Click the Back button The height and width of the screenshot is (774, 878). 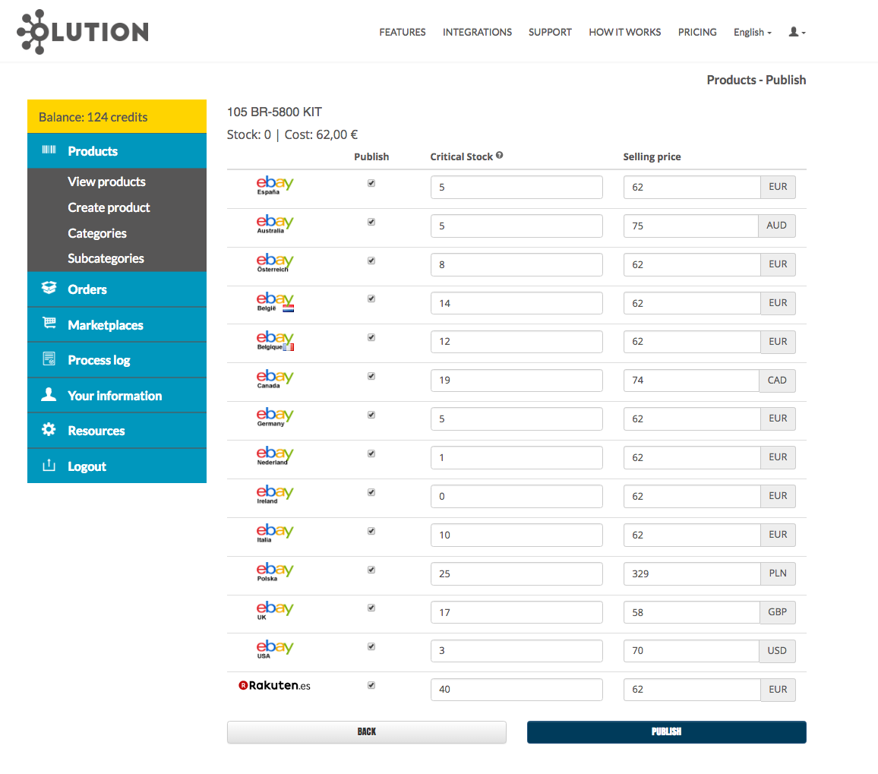pos(367,732)
